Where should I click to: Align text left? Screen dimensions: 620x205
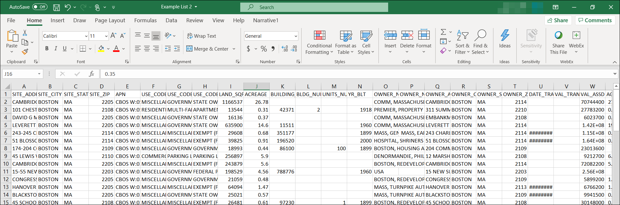click(138, 49)
